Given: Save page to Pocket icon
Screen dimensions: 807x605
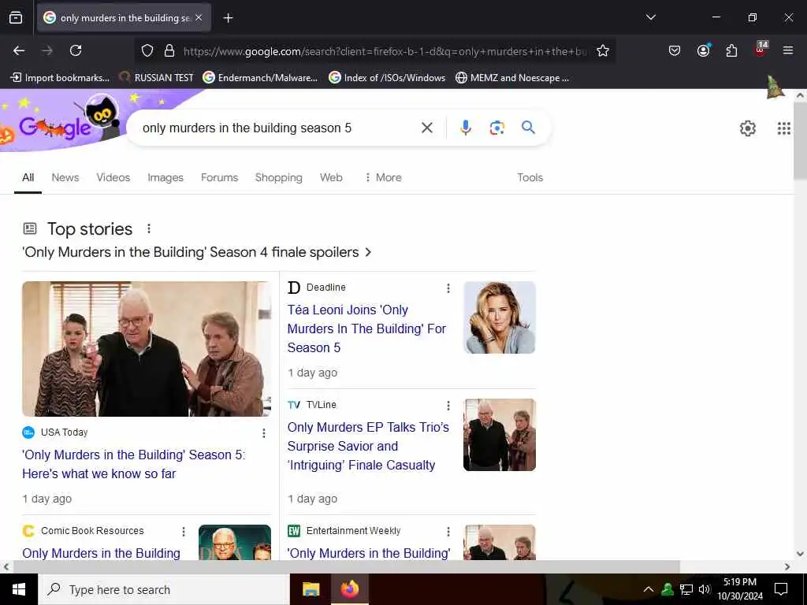Looking at the screenshot, I should click(x=675, y=50).
